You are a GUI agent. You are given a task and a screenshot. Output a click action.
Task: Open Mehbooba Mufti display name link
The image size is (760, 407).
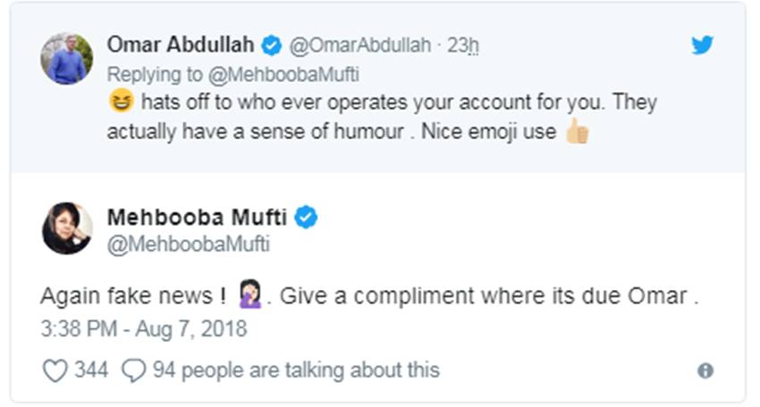tap(197, 217)
